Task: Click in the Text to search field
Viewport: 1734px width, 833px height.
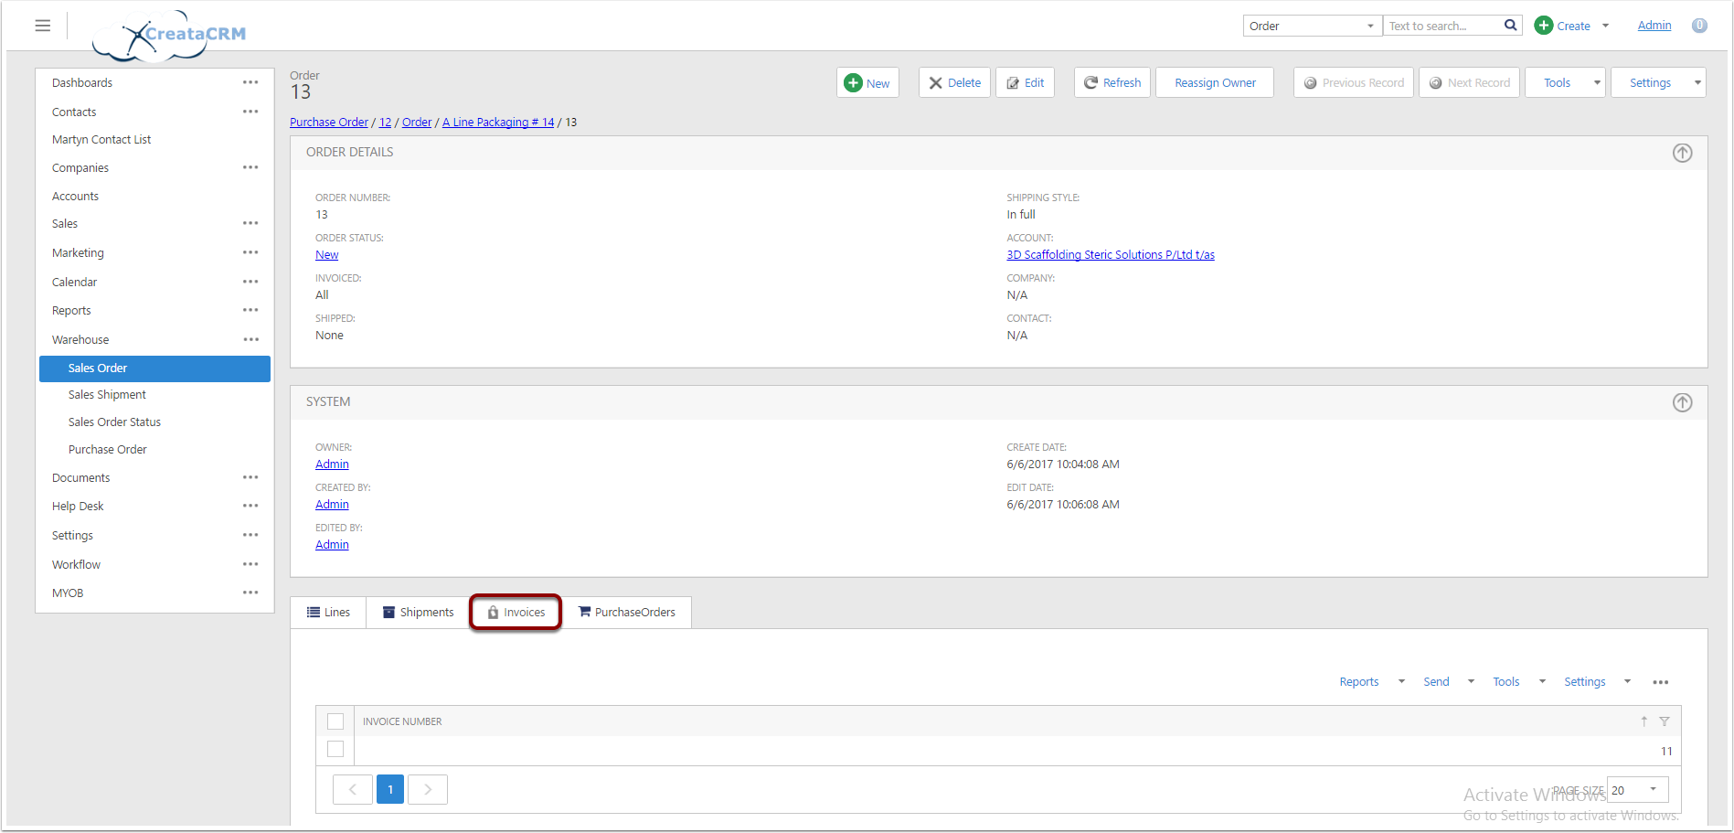Action: 1442,26
